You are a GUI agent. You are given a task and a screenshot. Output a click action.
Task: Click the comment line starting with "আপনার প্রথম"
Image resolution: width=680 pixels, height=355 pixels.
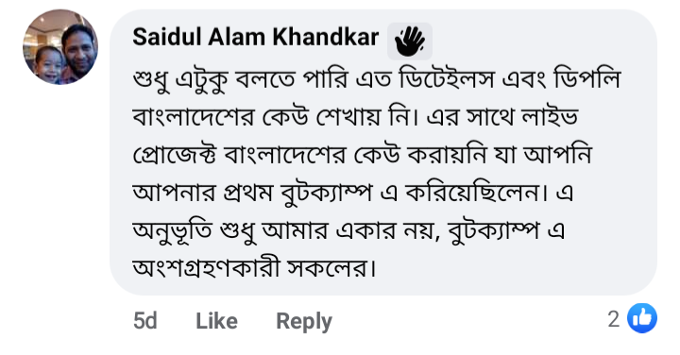pos(353,194)
